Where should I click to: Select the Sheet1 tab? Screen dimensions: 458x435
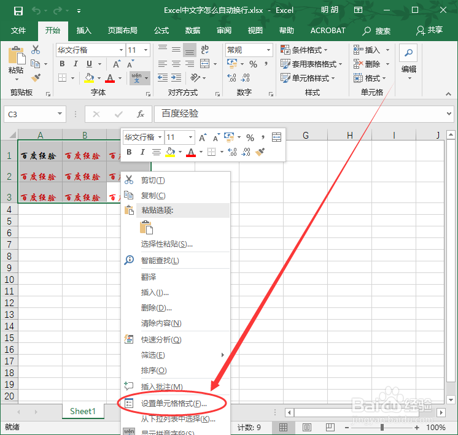point(83,411)
